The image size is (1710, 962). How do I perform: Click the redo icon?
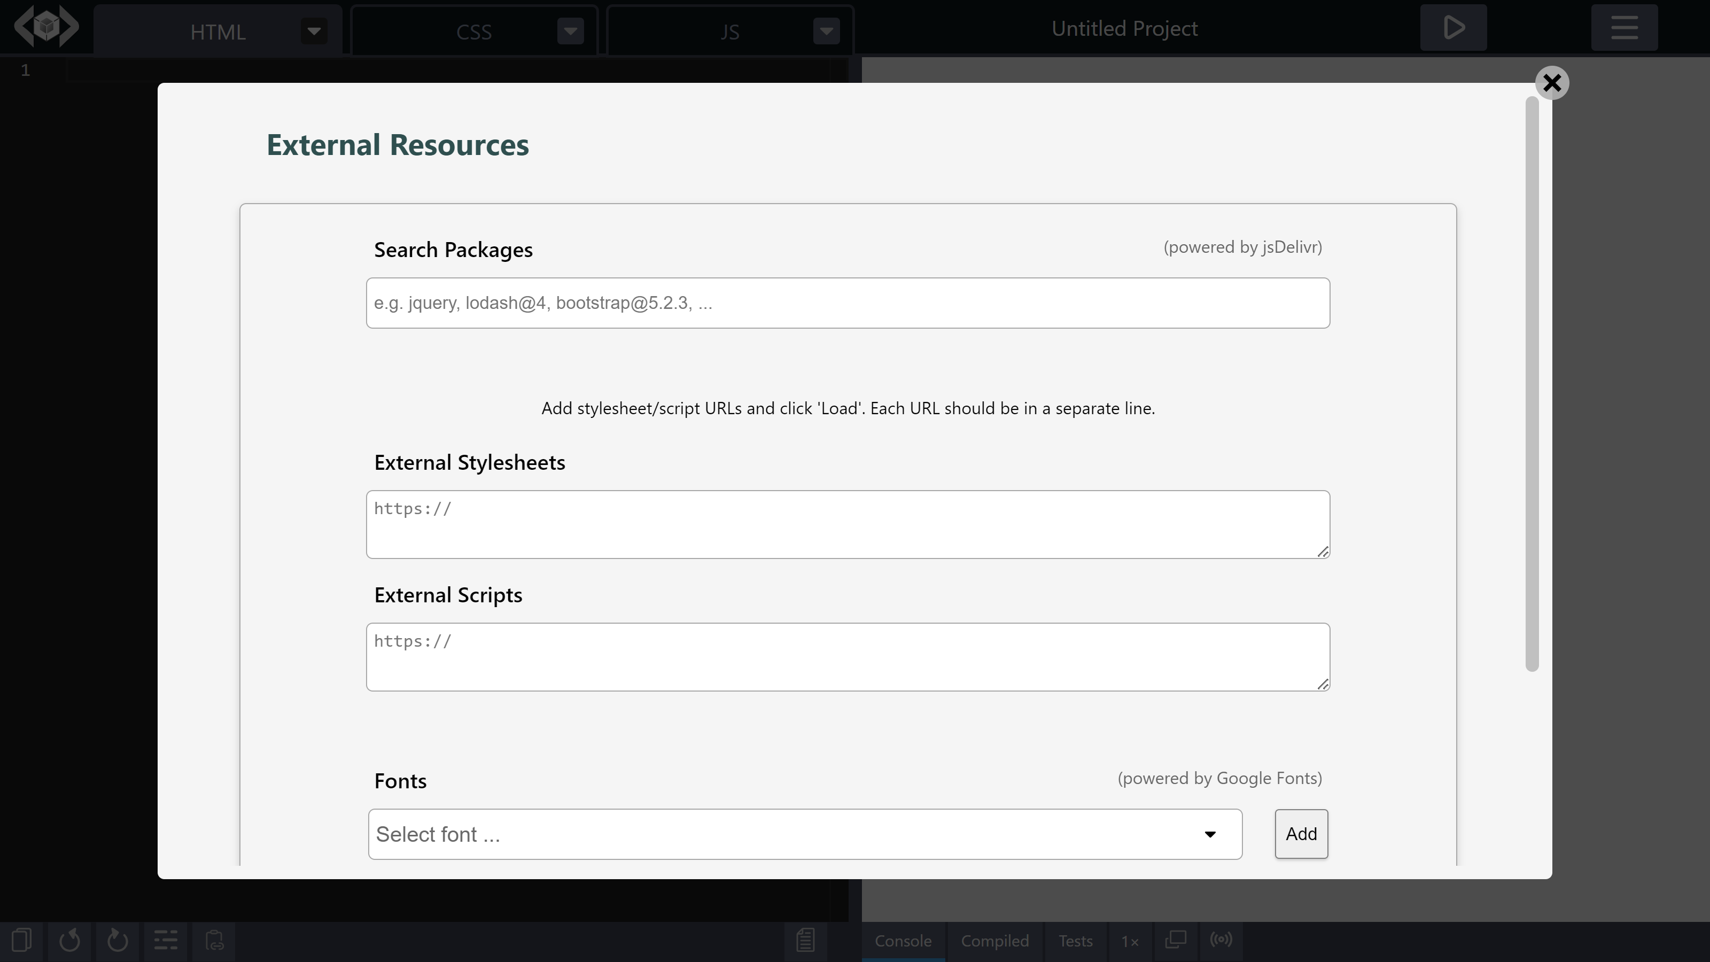(x=118, y=940)
